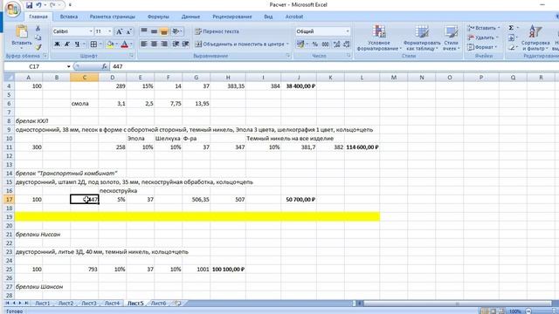Apply the fill color bucket
This screenshot has width=559, height=314.
pyautogui.click(x=110, y=44)
